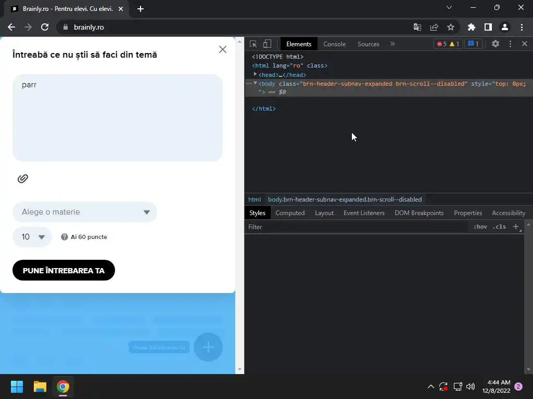533x399 pixels.
Task: Switch to the Console tab
Action: coord(334,44)
